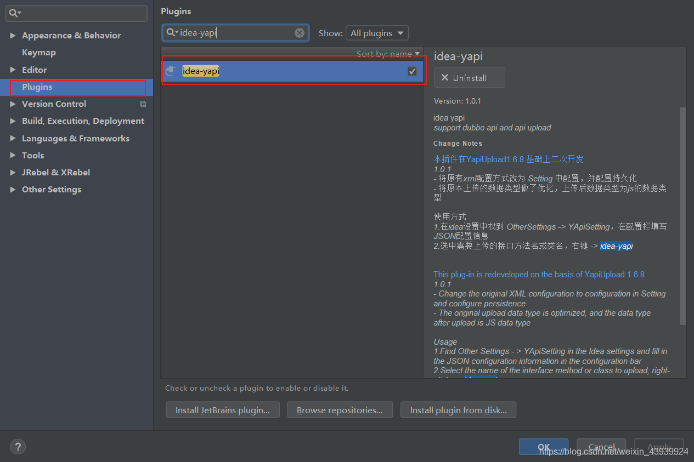Click the plugin description vertical scrollbar
Screen dimensions: 694x462
683,215
